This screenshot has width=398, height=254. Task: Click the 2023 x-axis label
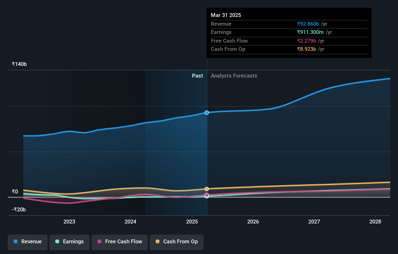69,222
